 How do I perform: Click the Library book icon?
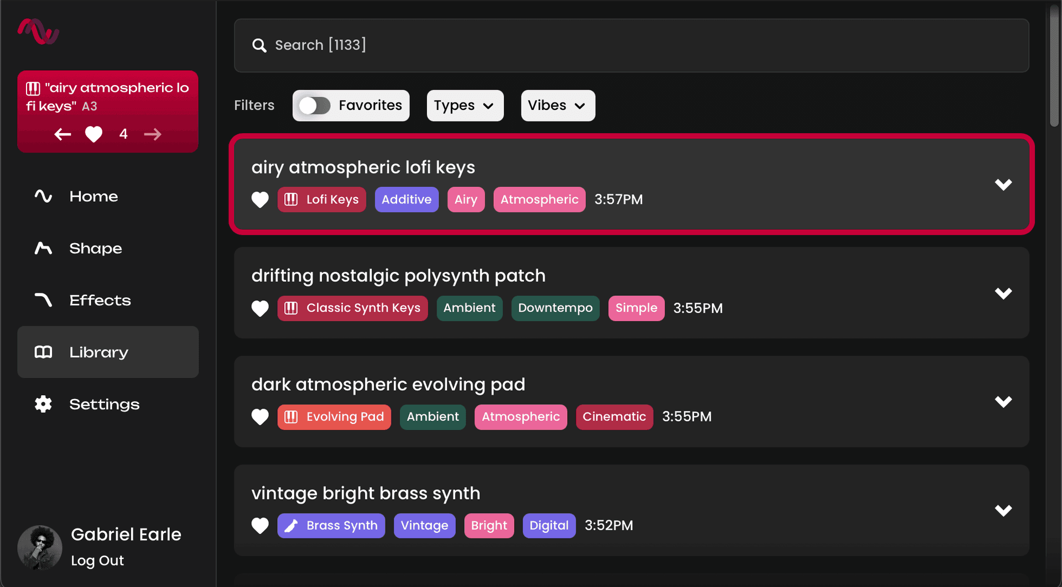click(x=43, y=352)
